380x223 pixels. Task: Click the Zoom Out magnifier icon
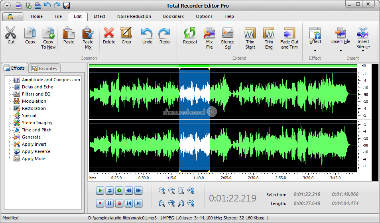(171, 191)
